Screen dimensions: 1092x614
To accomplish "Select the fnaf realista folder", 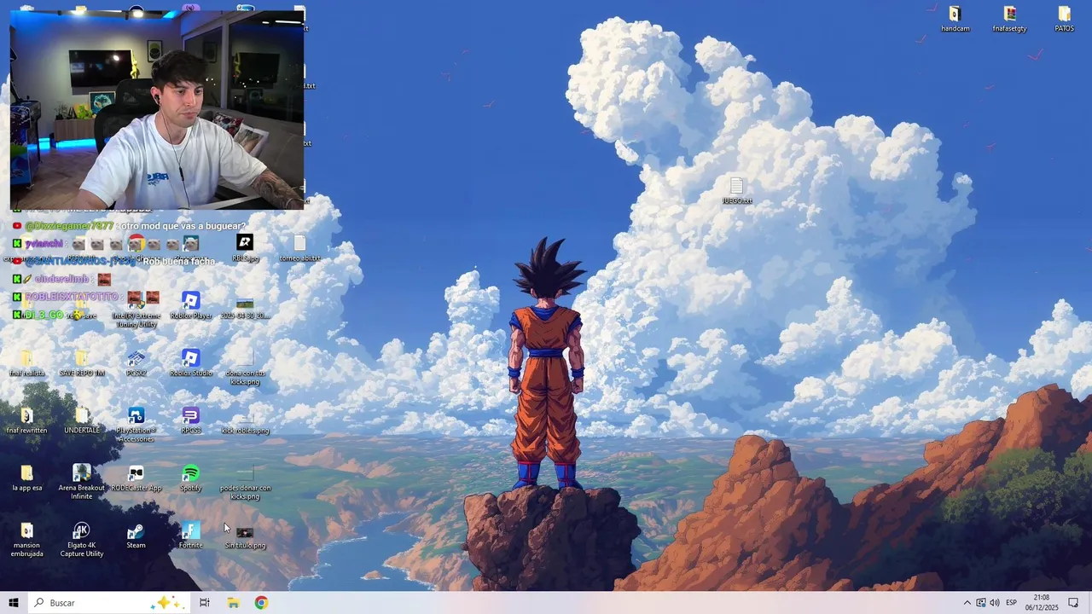I will pos(26,362).
